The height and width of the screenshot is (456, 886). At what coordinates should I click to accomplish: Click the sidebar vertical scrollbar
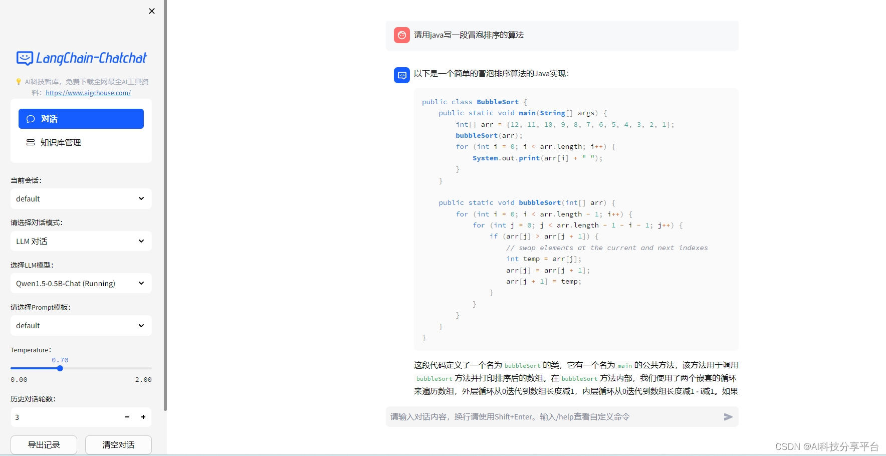tap(165, 205)
